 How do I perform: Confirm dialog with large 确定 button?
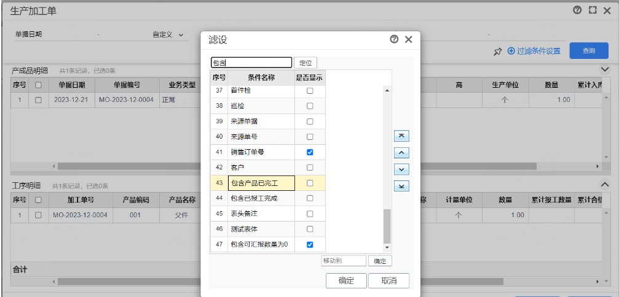[x=346, y=281]
